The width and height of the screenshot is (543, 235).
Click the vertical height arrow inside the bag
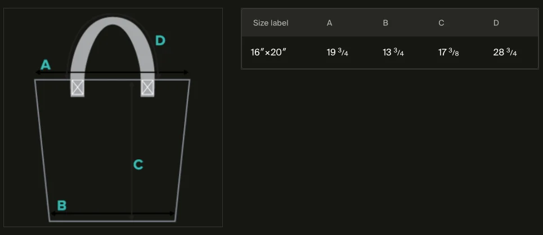click(x=132, y=151)
